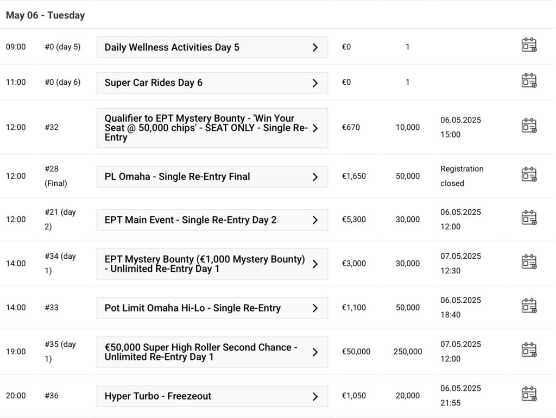Click calendar icon for Super Car Rides Day 6
Screen dimensions: 556x418
click(529, 80)
